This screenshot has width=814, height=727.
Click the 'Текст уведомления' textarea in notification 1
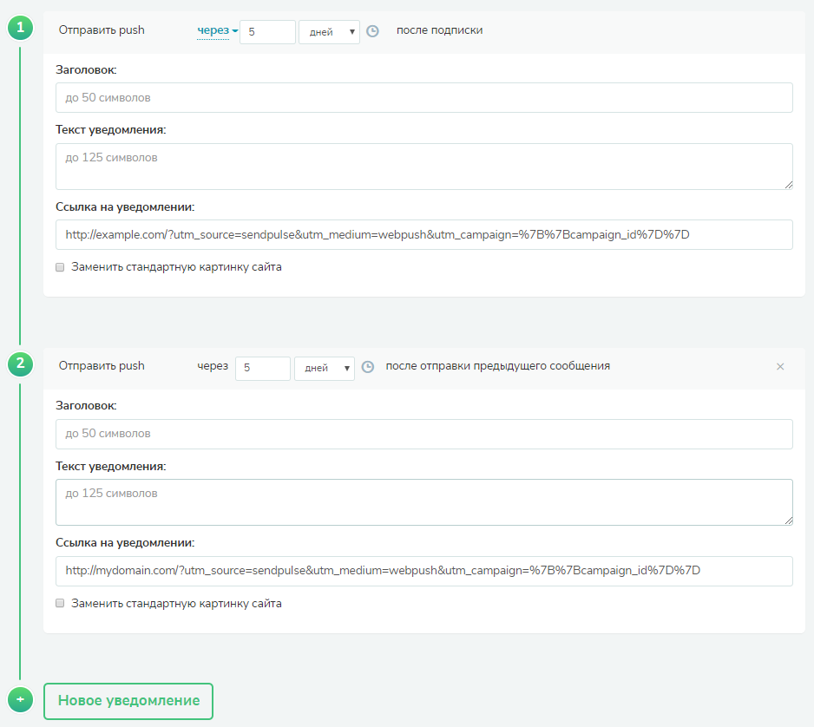tap(424, 167)
